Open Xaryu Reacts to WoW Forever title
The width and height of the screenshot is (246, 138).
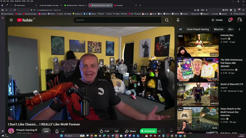(x=230, y=112)
